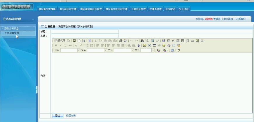The image size is (254, 122).
Task: Open the 大小 size dropdown
Action: click(147, 50)
